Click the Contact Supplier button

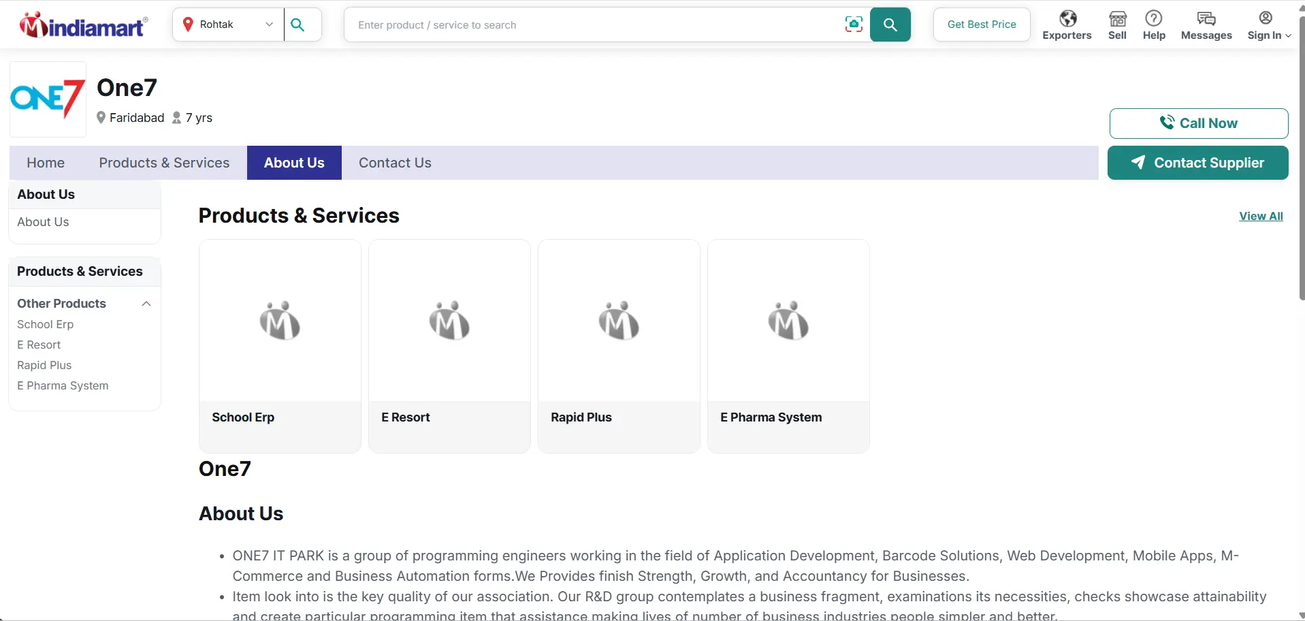click(x=1197, y=163)
